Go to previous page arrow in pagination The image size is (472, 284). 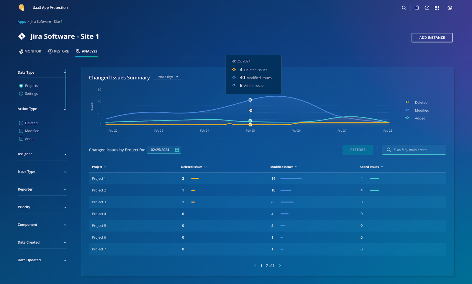coord(255,266)
